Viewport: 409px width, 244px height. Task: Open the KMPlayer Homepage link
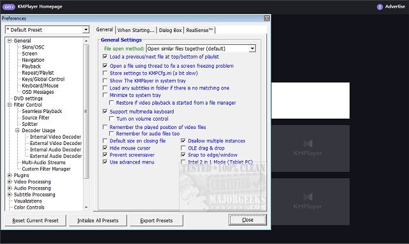[40, 6]
